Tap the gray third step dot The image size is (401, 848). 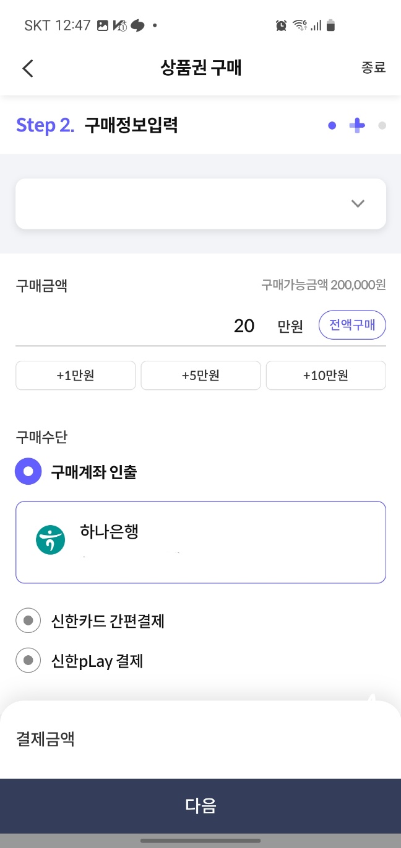[x=382, y=125]
